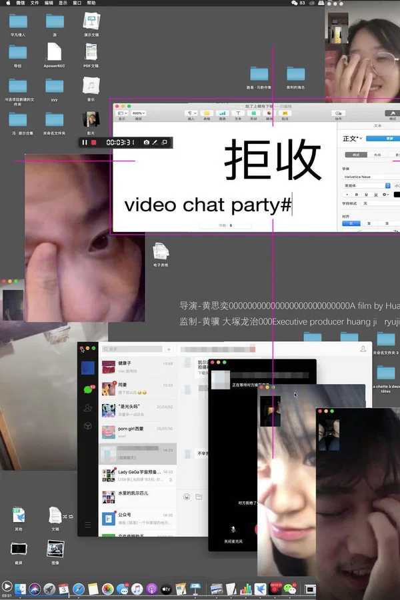
Task: Open the Insert paragraph dropdown in Pages
Action: [191, 113]
